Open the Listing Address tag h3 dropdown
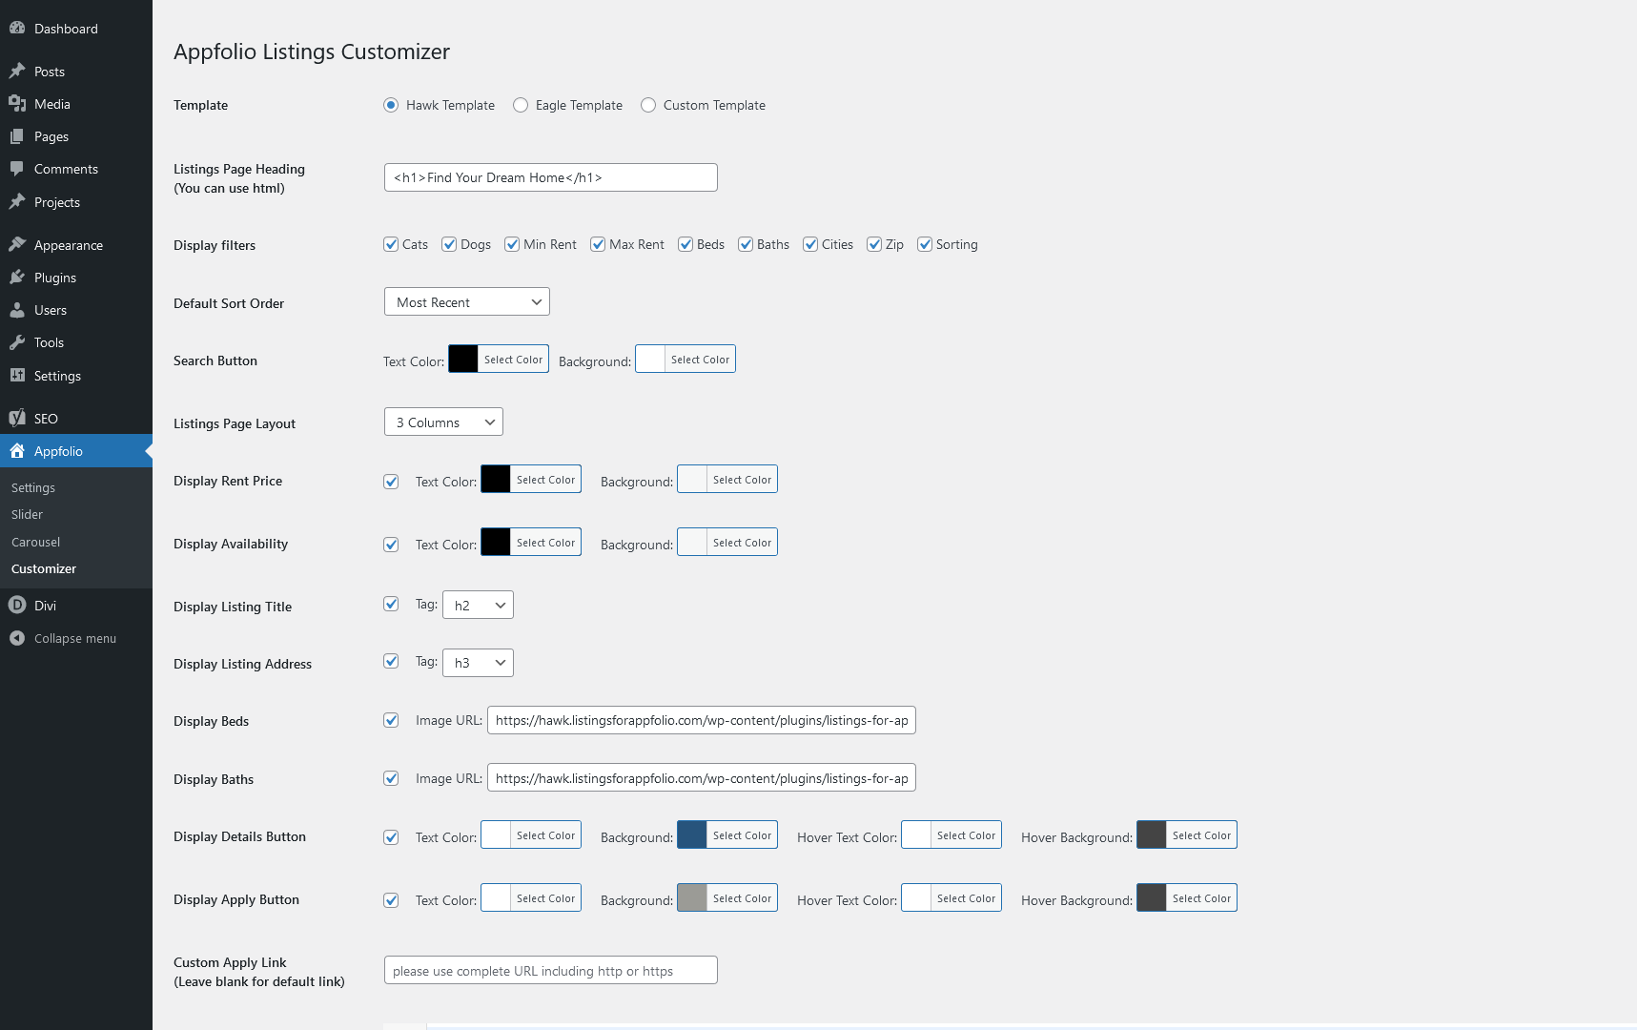Viewport: 1637px width, 1030px height. (x=478, y=663)
